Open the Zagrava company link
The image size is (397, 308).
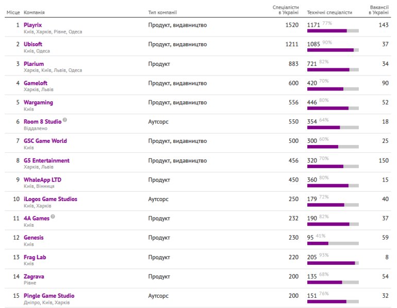(34, 277)
